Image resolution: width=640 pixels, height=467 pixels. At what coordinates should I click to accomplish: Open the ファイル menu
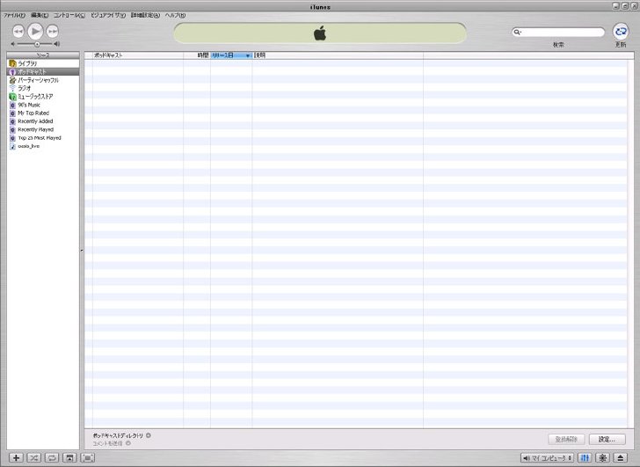(14, 15)
